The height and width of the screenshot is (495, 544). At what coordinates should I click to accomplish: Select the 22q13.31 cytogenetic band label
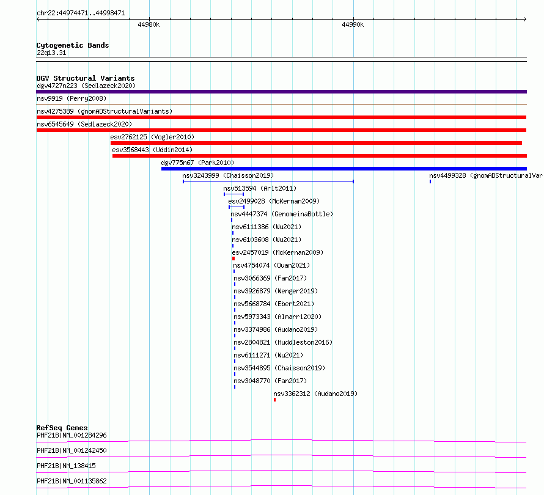51,53
